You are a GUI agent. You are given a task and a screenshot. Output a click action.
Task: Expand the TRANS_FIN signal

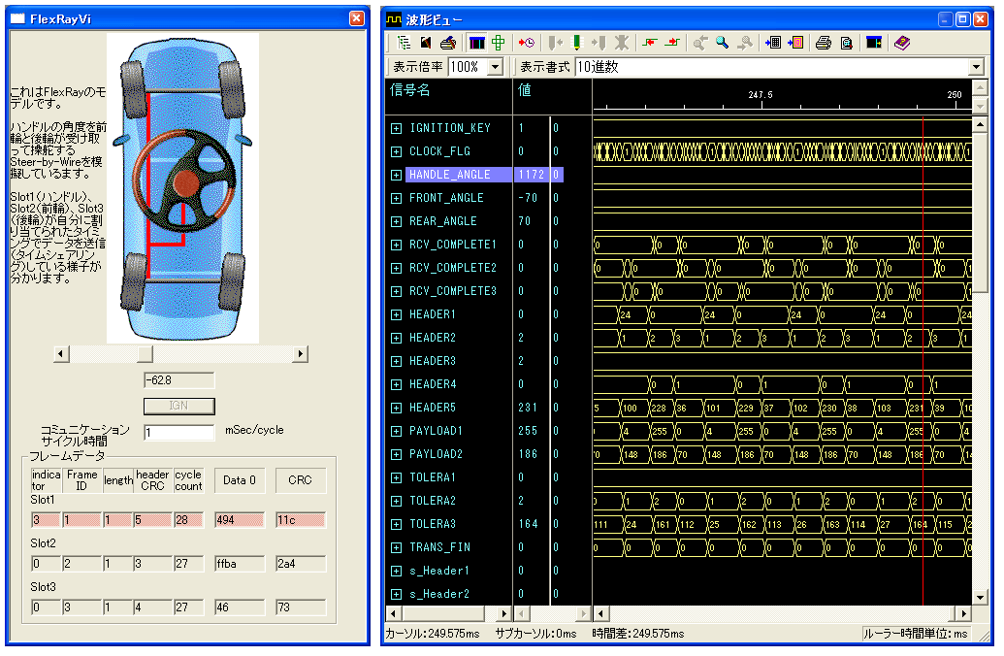point(397,547)
